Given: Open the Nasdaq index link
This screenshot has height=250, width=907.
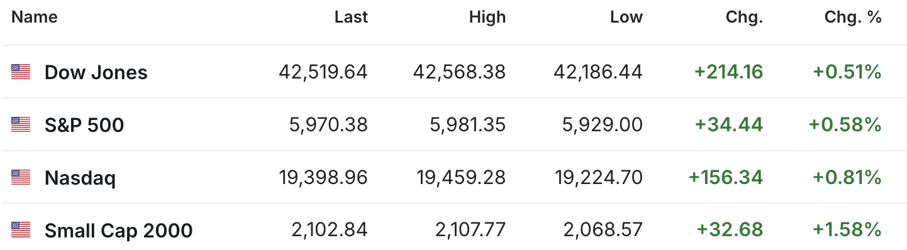Looking at the screenshot, I should (80, 178).
